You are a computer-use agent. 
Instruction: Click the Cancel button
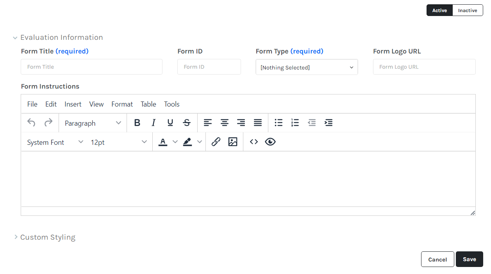437,260
